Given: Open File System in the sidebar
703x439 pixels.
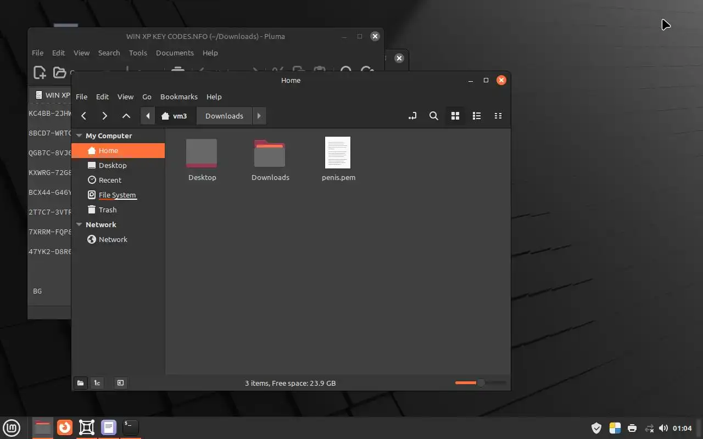Looking at the screenshot, I should [118, 195].
